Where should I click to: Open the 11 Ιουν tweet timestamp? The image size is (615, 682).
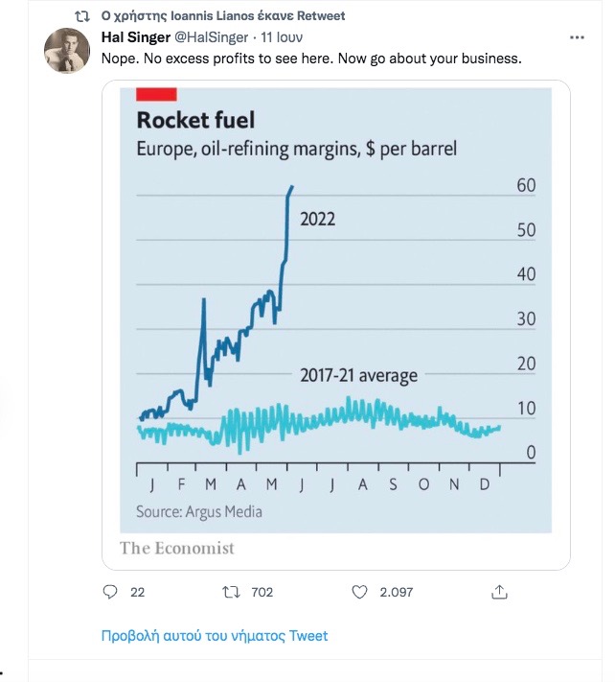(282, 37)
